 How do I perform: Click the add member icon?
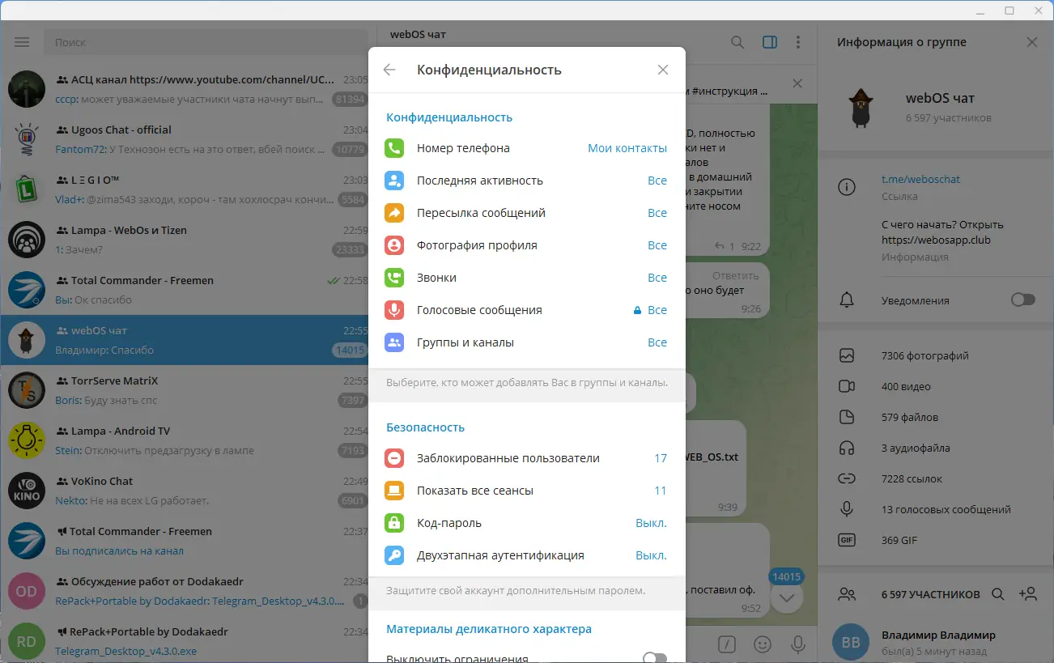(1028, 594)
